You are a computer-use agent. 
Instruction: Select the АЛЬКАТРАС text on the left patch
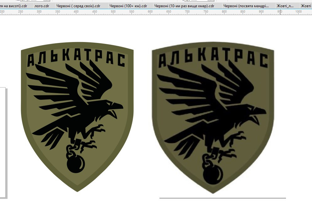tap(76, 59)
